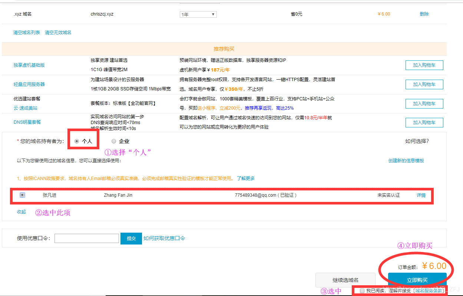463x296 pixels.
Task: Add 轻量应用服务器 to shopping cart
Action: 424,84
